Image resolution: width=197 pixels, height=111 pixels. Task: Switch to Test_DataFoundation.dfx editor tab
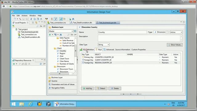[x=82, y=23]
